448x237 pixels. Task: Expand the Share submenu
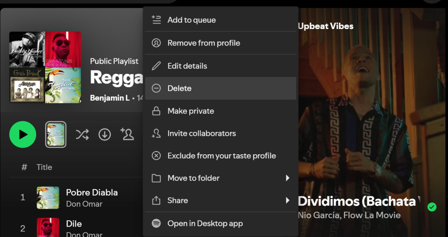click(x=288, y=200)
